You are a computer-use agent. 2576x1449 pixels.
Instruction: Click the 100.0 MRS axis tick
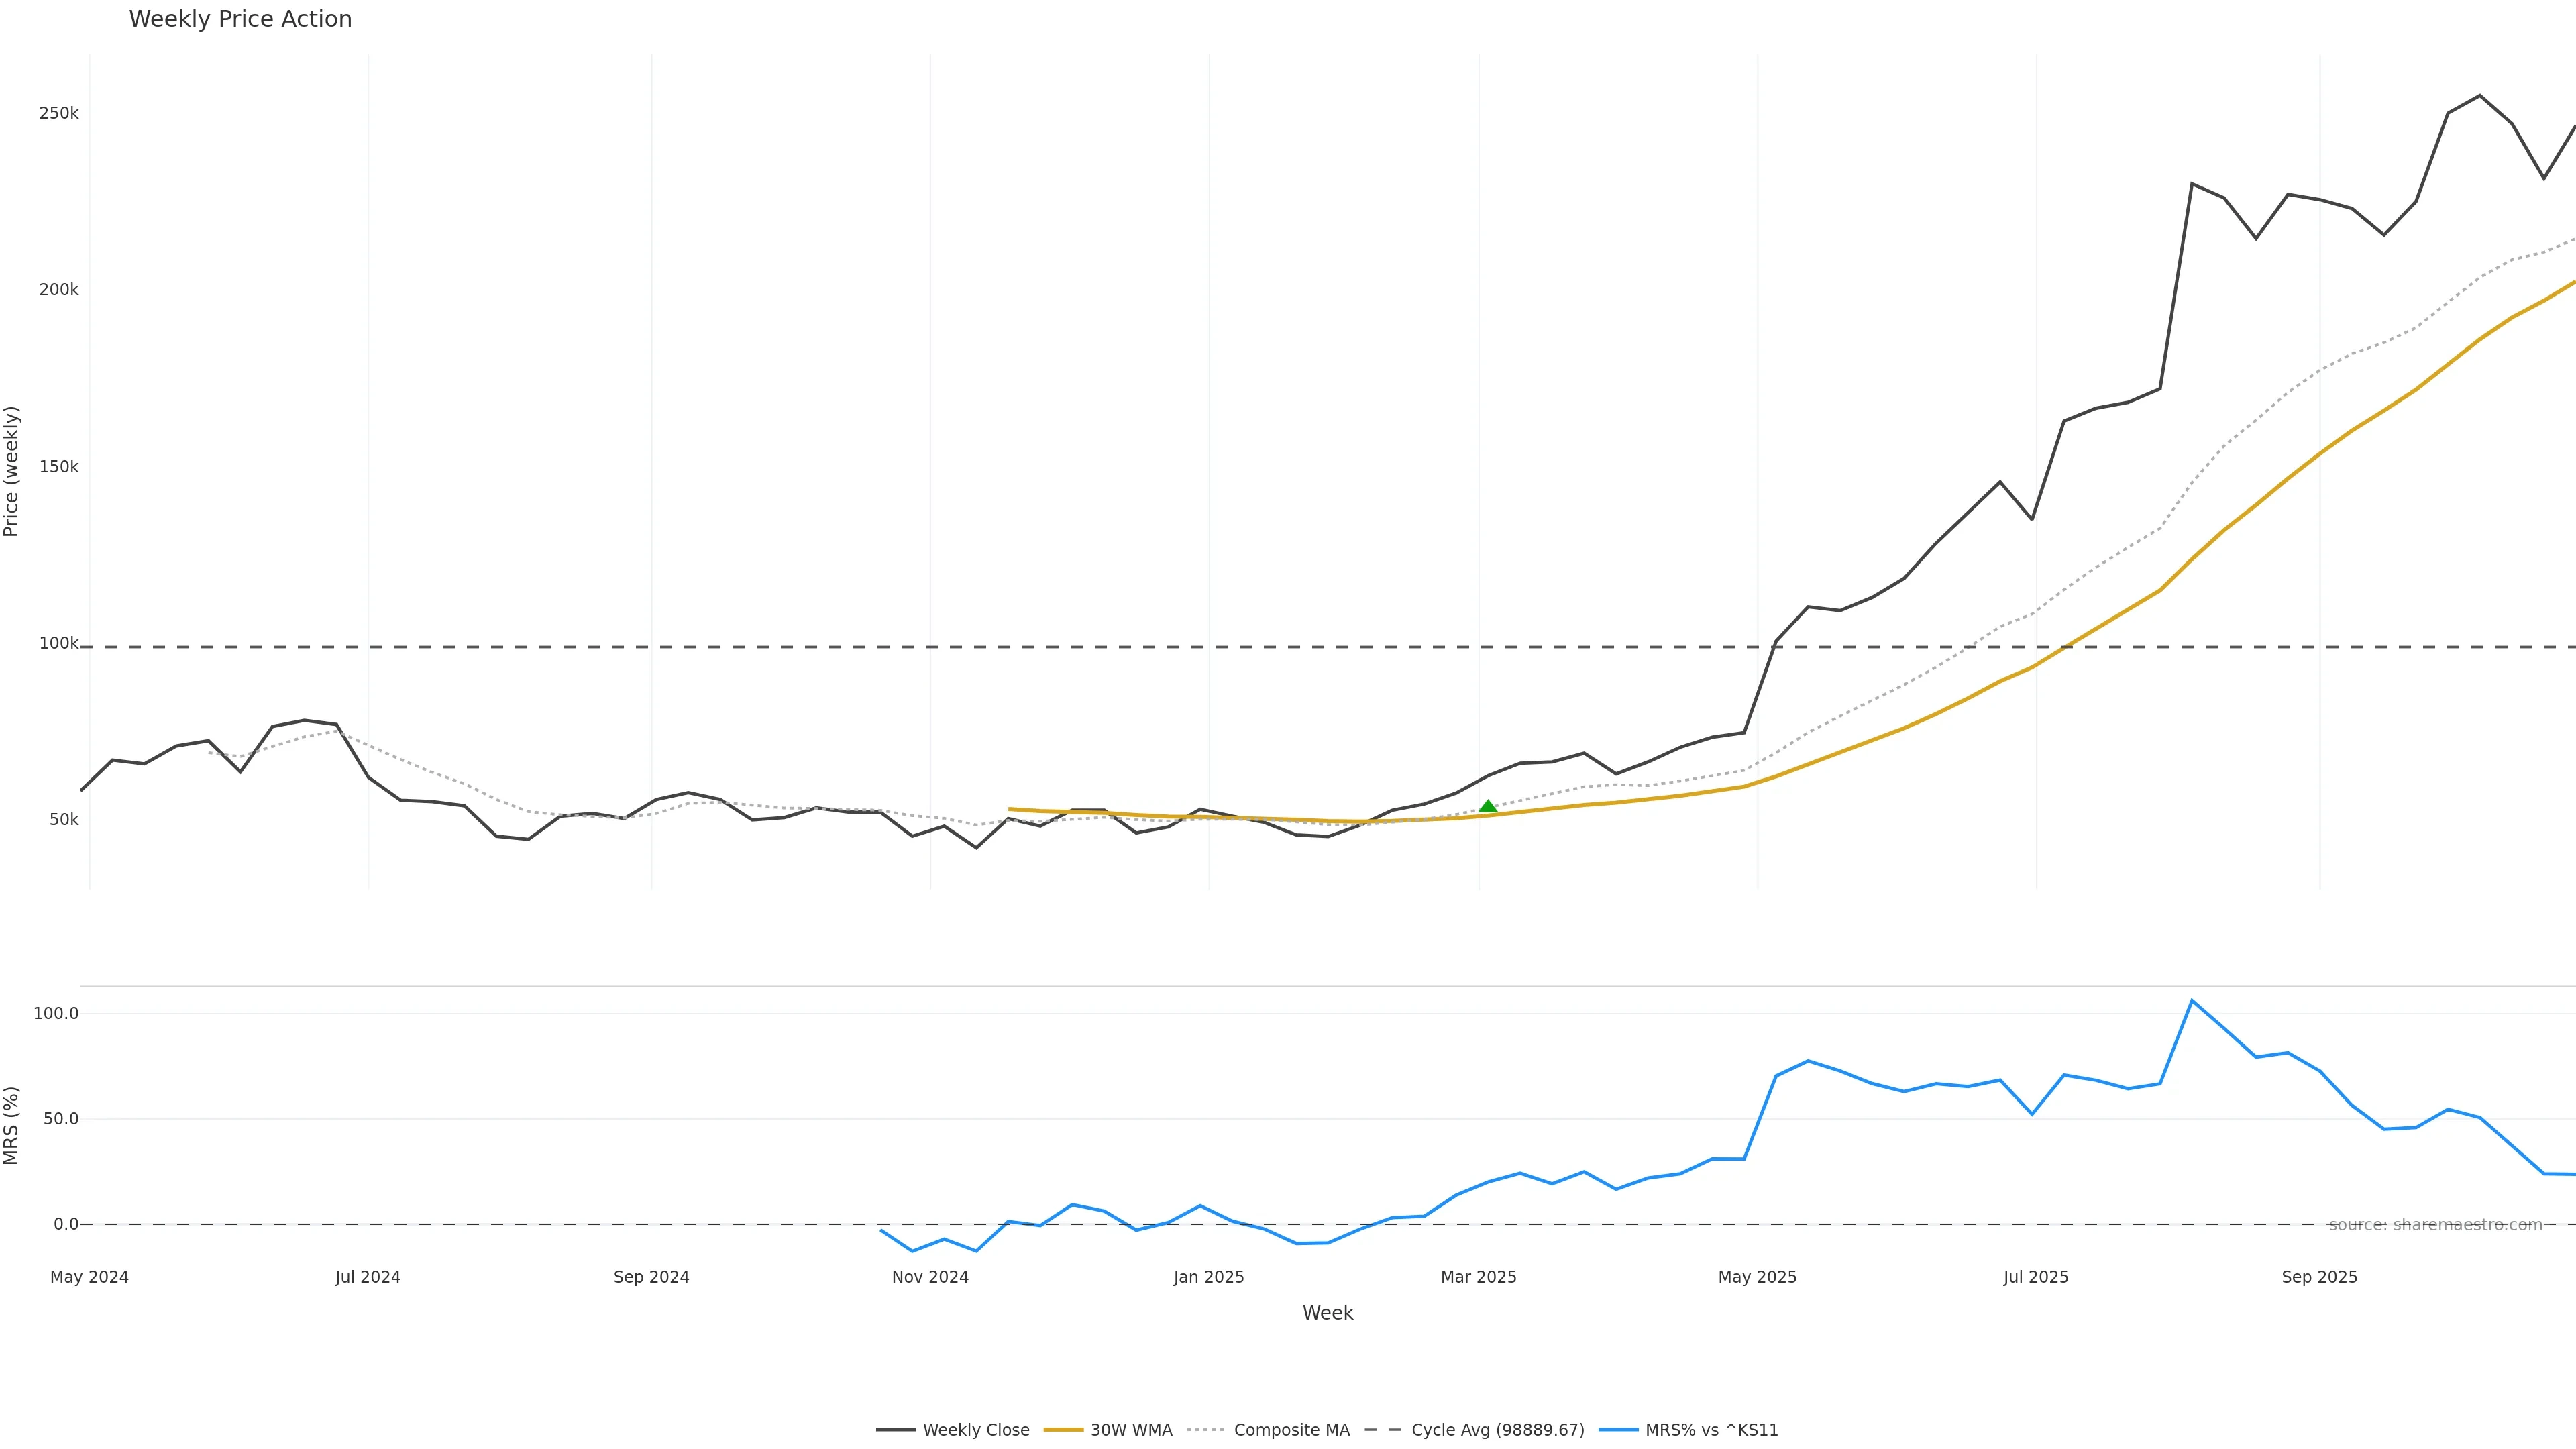point(55,1013)
